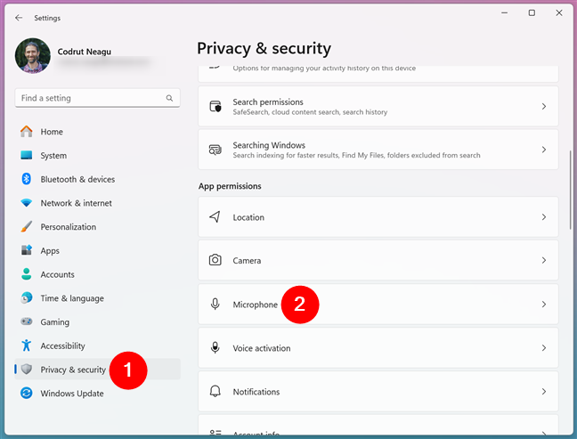Viewport: 577px width, 439px height.
Task: Click the Apps icon in sidebar
Action: pos(26,250)
